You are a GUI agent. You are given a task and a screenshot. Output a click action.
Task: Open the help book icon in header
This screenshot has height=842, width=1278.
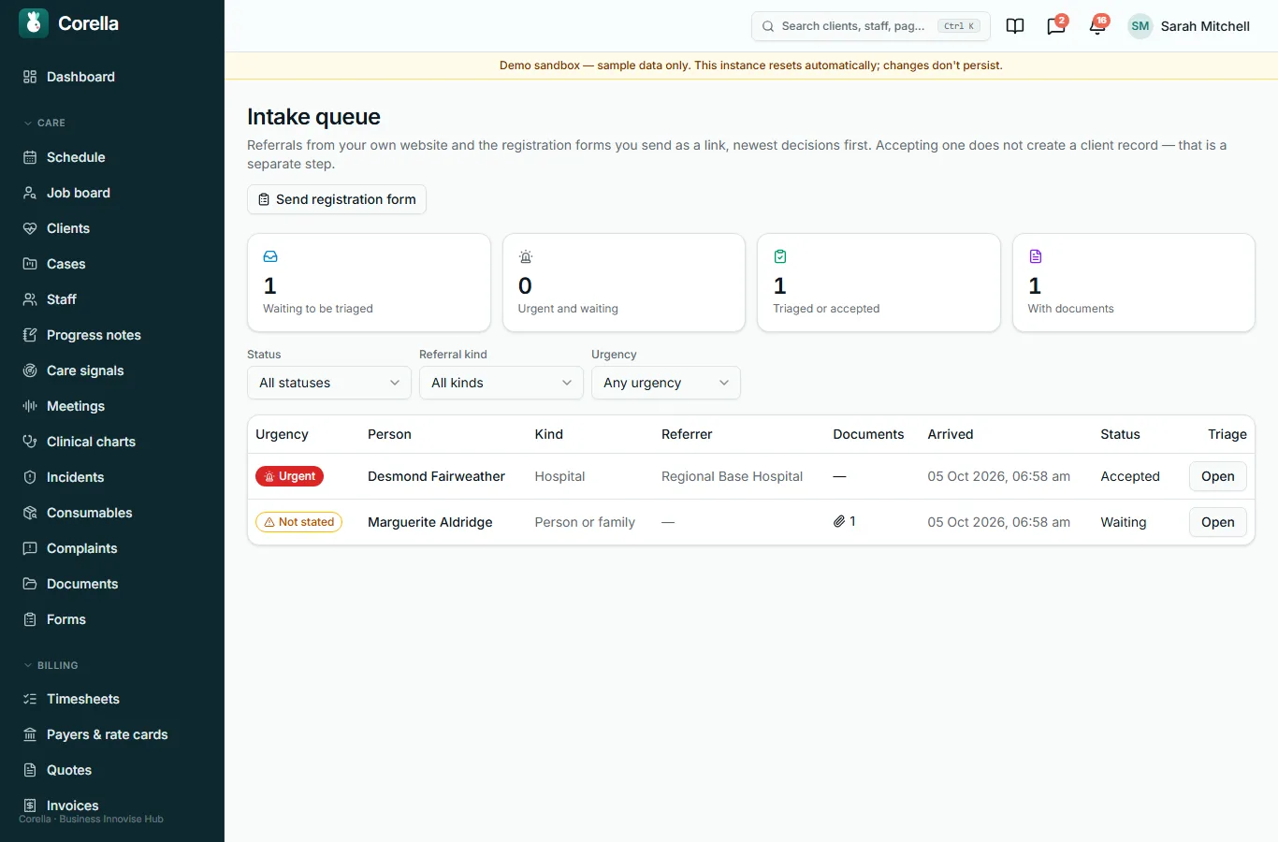[x=1015, y=26]
